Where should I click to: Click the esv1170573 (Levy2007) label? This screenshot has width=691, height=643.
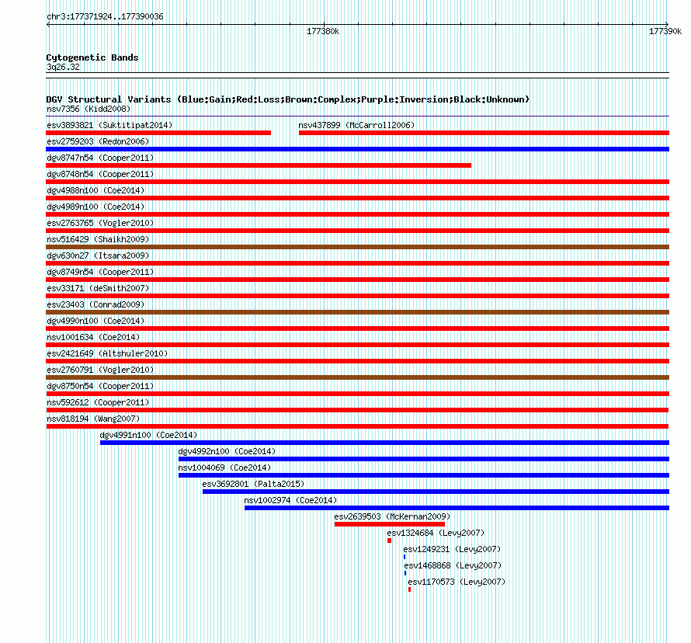pos(457,582)
